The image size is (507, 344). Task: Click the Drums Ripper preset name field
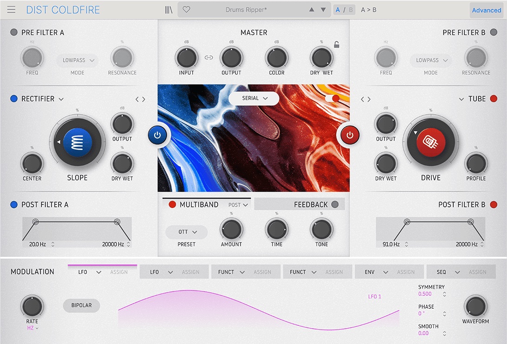(245, 9)
